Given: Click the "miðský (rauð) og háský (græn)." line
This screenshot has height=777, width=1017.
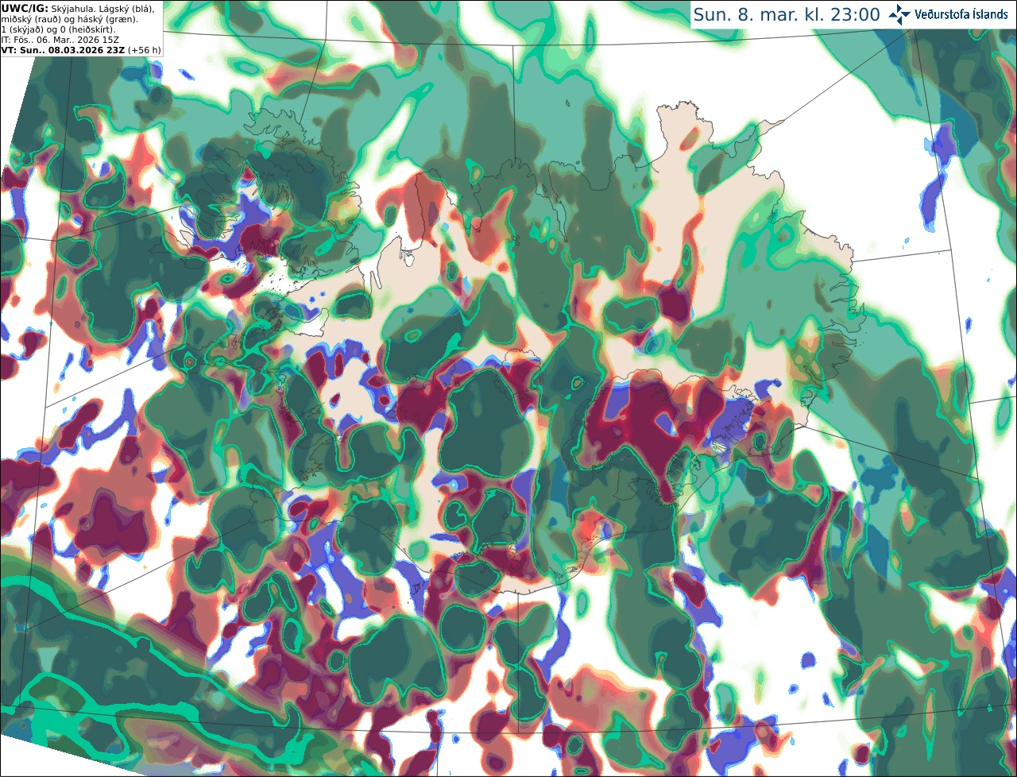Looking at the screenshot, I should click(69, 18).
